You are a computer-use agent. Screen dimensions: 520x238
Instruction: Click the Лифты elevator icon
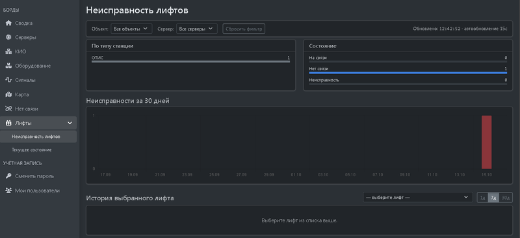pyautogui.click(x=8, y=123)
